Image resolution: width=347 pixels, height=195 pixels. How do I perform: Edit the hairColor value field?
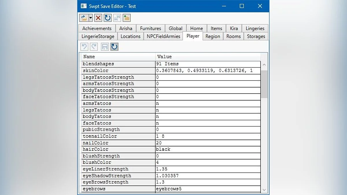208,149
